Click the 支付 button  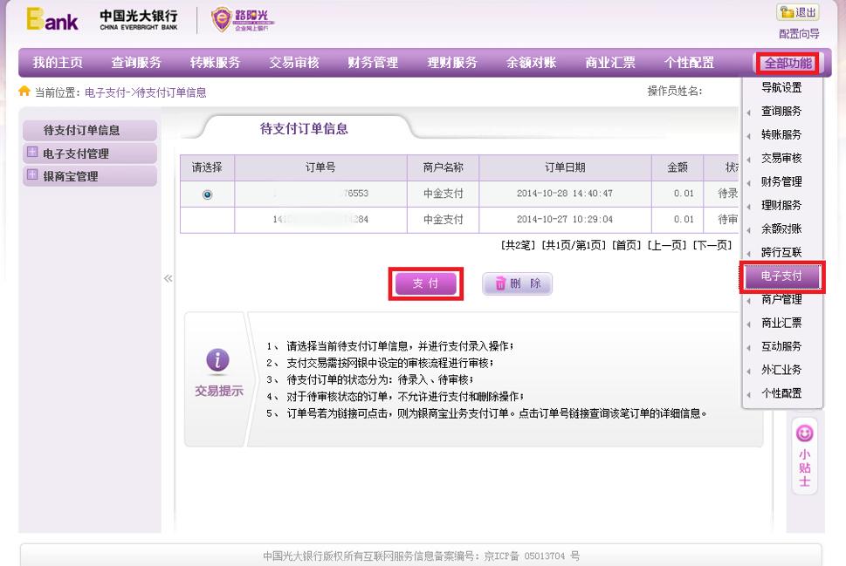[x=425, y=283]
